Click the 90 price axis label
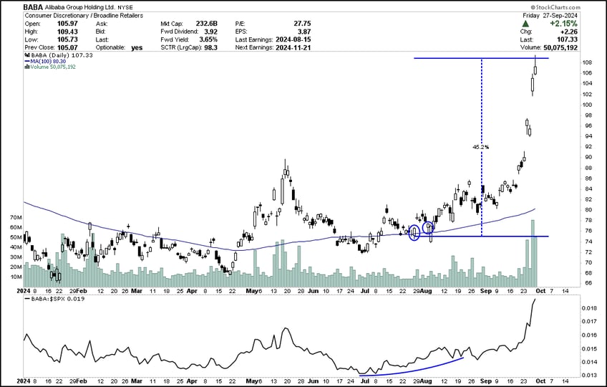The width and height of the screenshot is (607, 387). [x=587, y=157]
